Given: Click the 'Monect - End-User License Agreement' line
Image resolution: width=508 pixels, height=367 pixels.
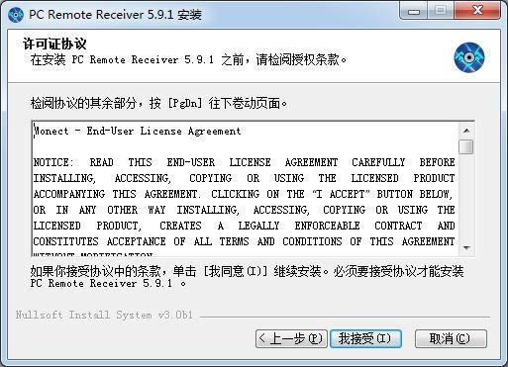Looking at the screenshot, I should pyautogui.click(x=138, y=132).
